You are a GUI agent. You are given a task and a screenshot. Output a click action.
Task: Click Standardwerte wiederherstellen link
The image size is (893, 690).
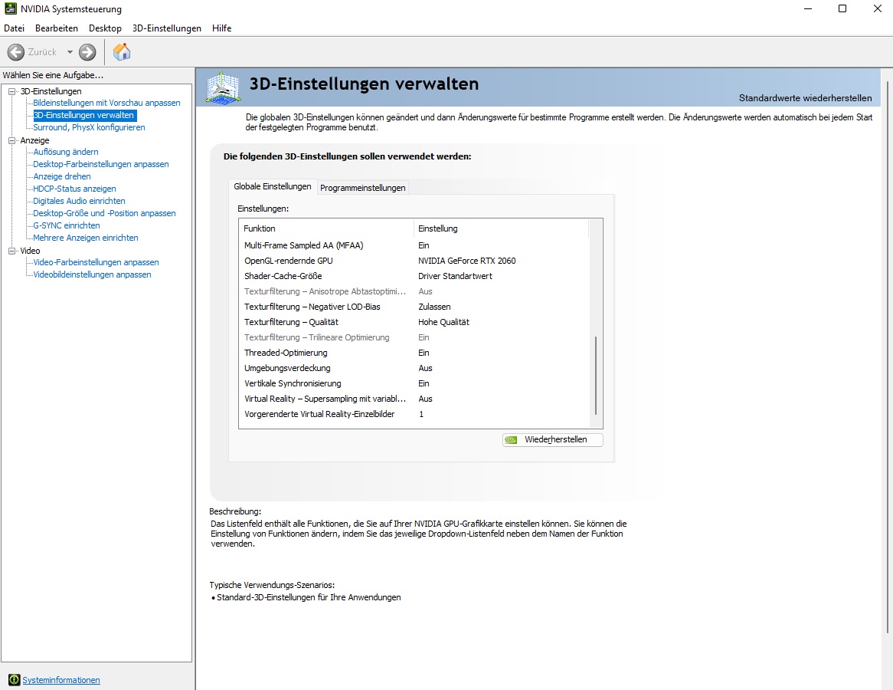pos(805,98)
